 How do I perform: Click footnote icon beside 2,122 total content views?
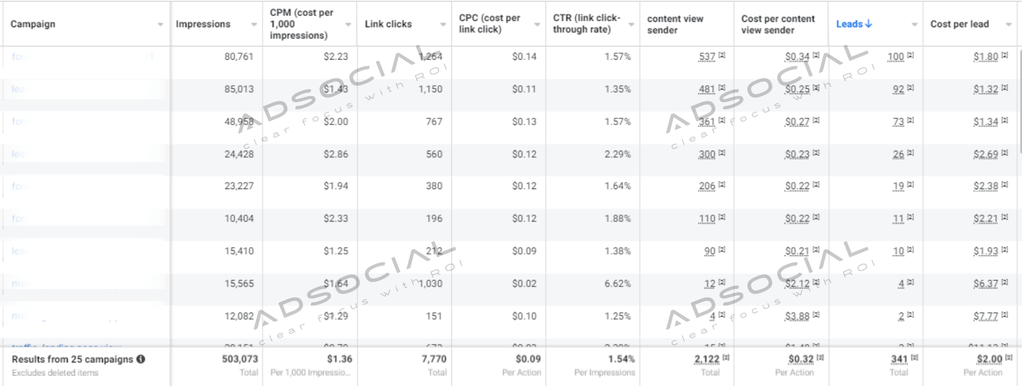click(726, 358)
